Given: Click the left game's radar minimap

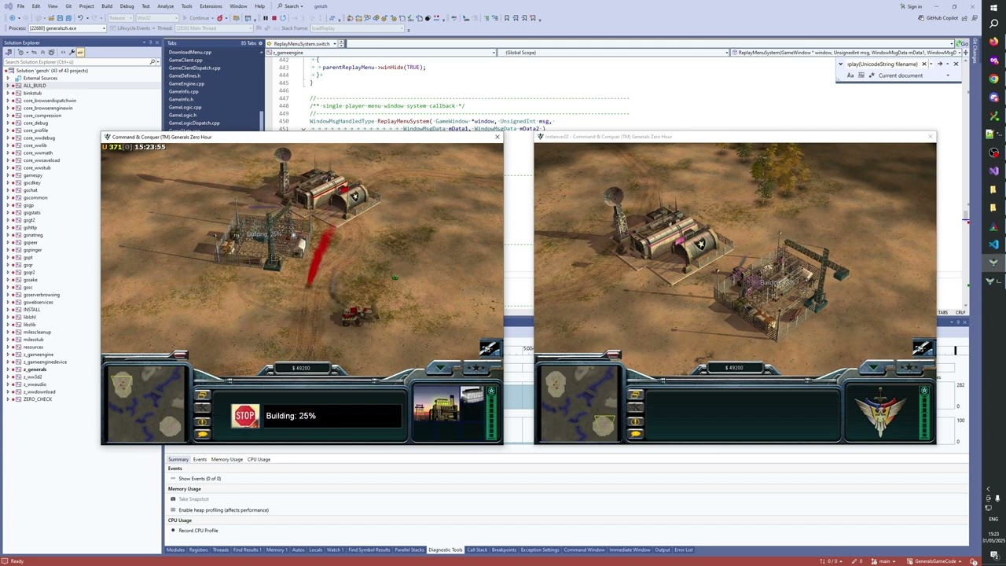Looking at the screenshot, I should [146, 403].
